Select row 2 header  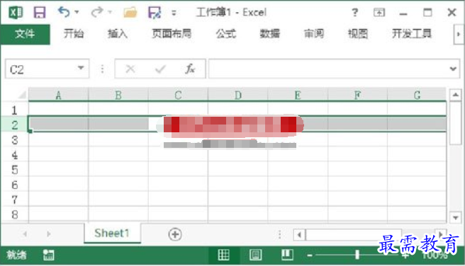pos(14,125)
